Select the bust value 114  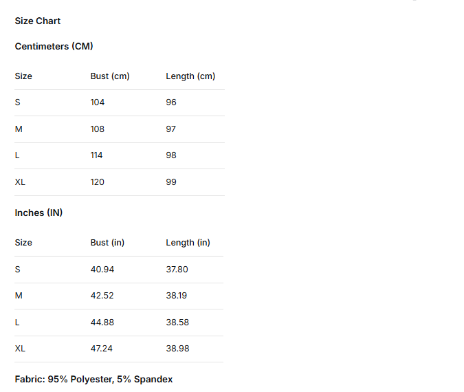tap(97, 155)
